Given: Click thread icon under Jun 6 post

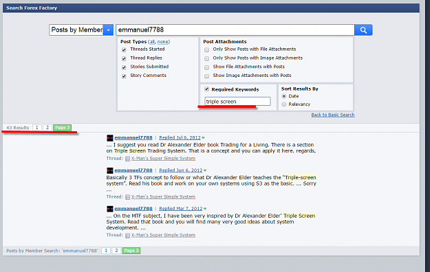Looking at the screenshot, I should 127,197.
